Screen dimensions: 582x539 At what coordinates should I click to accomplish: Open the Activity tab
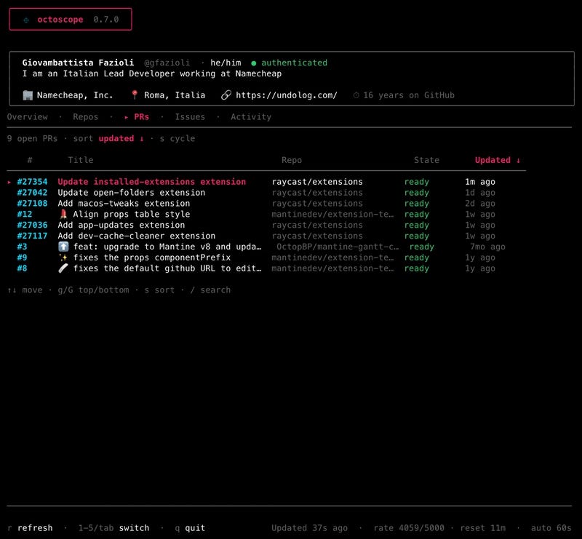(251, 117)
